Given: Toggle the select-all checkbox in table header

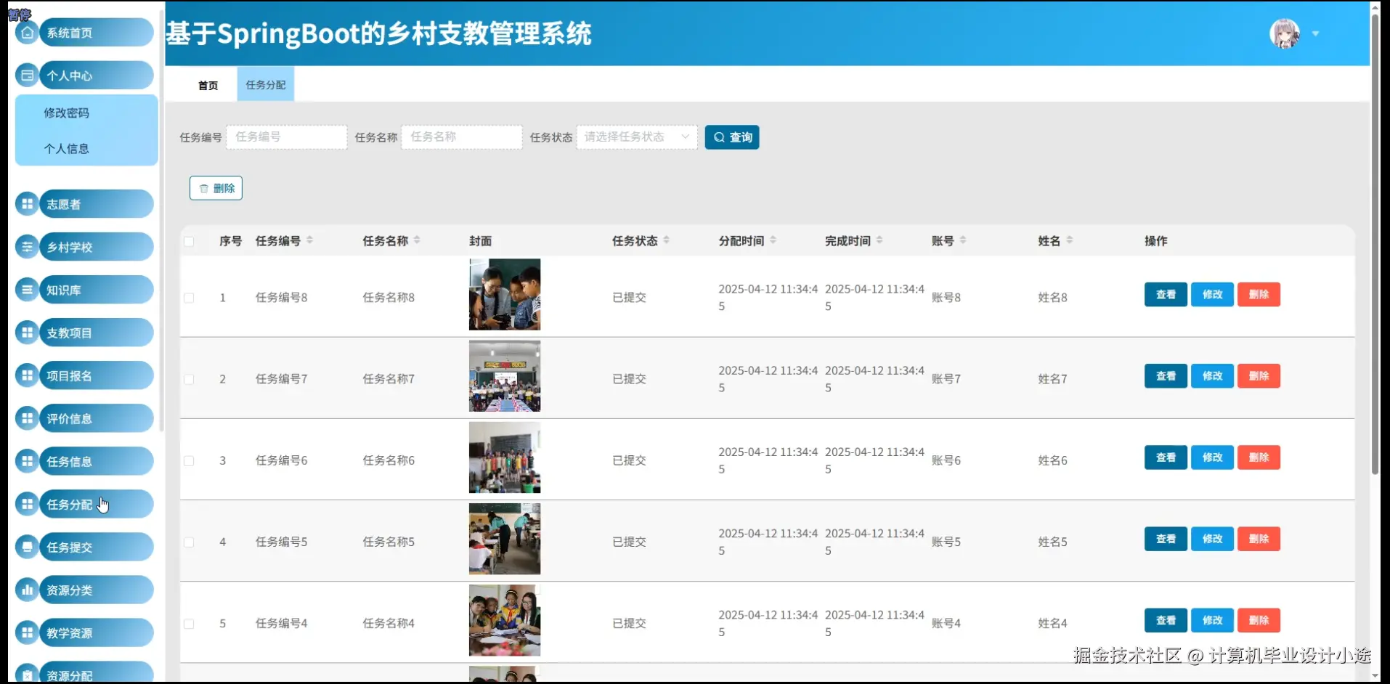Looking at the screenshot, I should [x=189, y=241].
